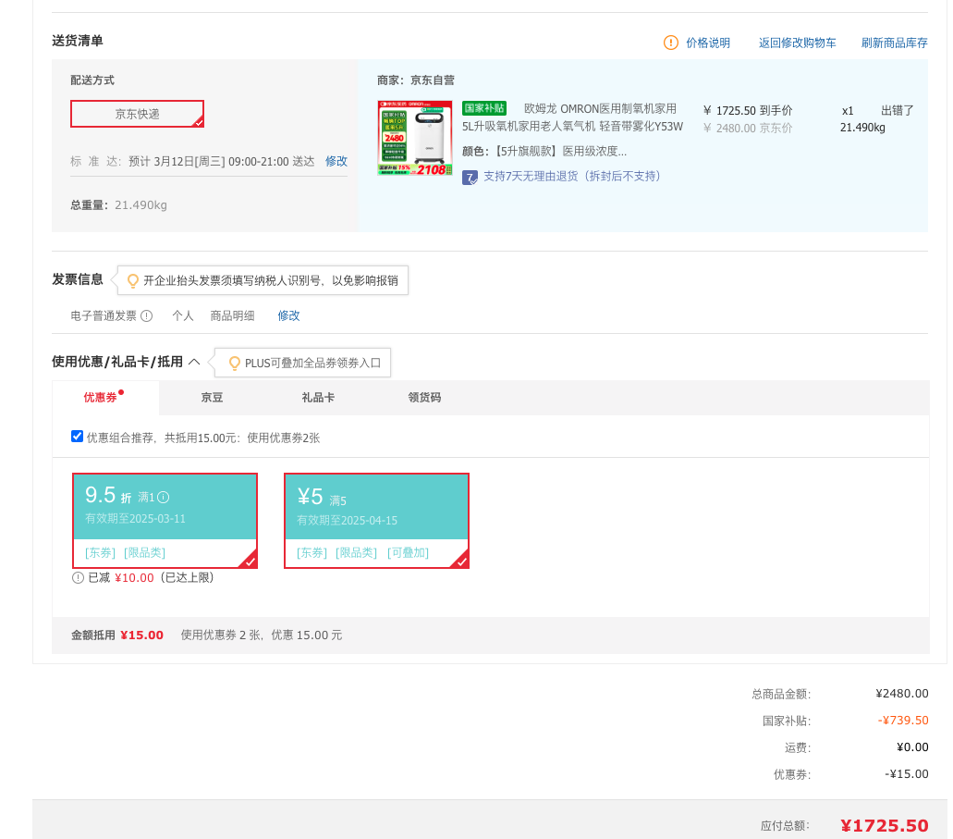Click the 运费 ¥0.00 value
The image size is (953, 839).
[x=912, y=747]
